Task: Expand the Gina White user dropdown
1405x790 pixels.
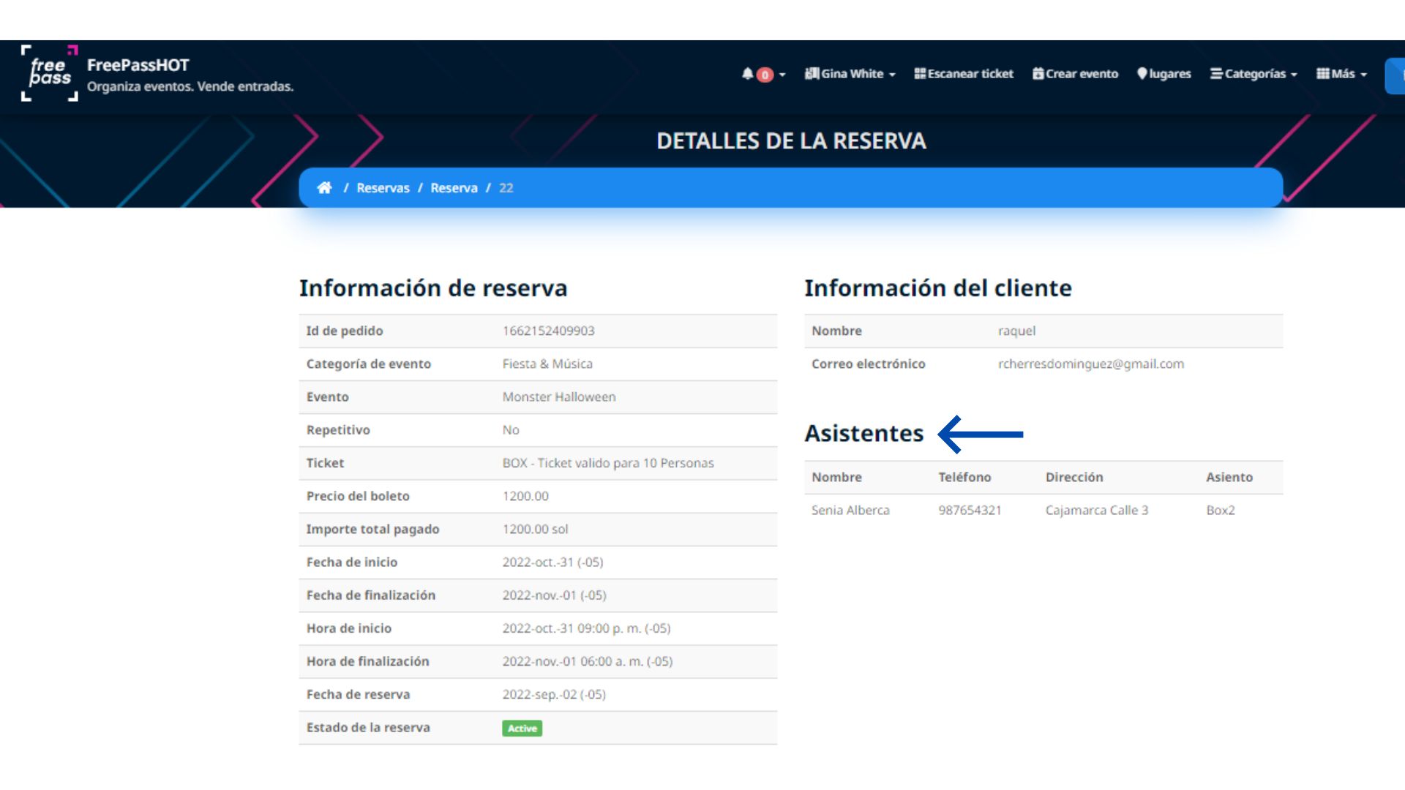Action: click(853, 73)
